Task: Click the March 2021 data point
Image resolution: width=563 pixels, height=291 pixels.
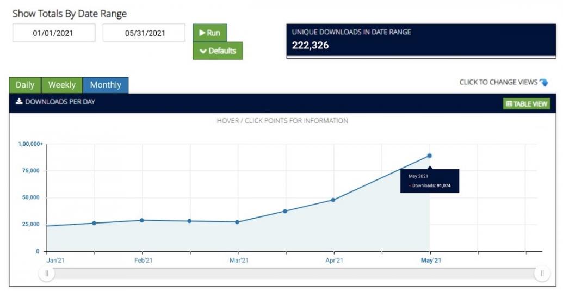Action: click(x=237, y=222)
